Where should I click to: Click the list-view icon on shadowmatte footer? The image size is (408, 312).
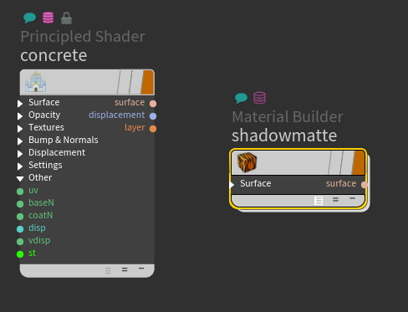319,201
